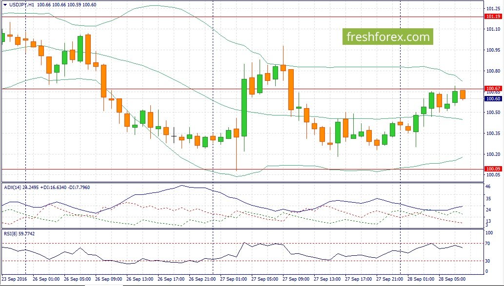
Task: Select the RSI(8) 59.7742 indicator label
Action: pyautogui.click(x=20, y=234)
